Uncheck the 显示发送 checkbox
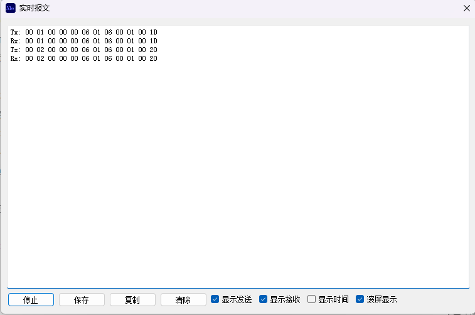The image size is (475, 315). [x=215, y=299]
